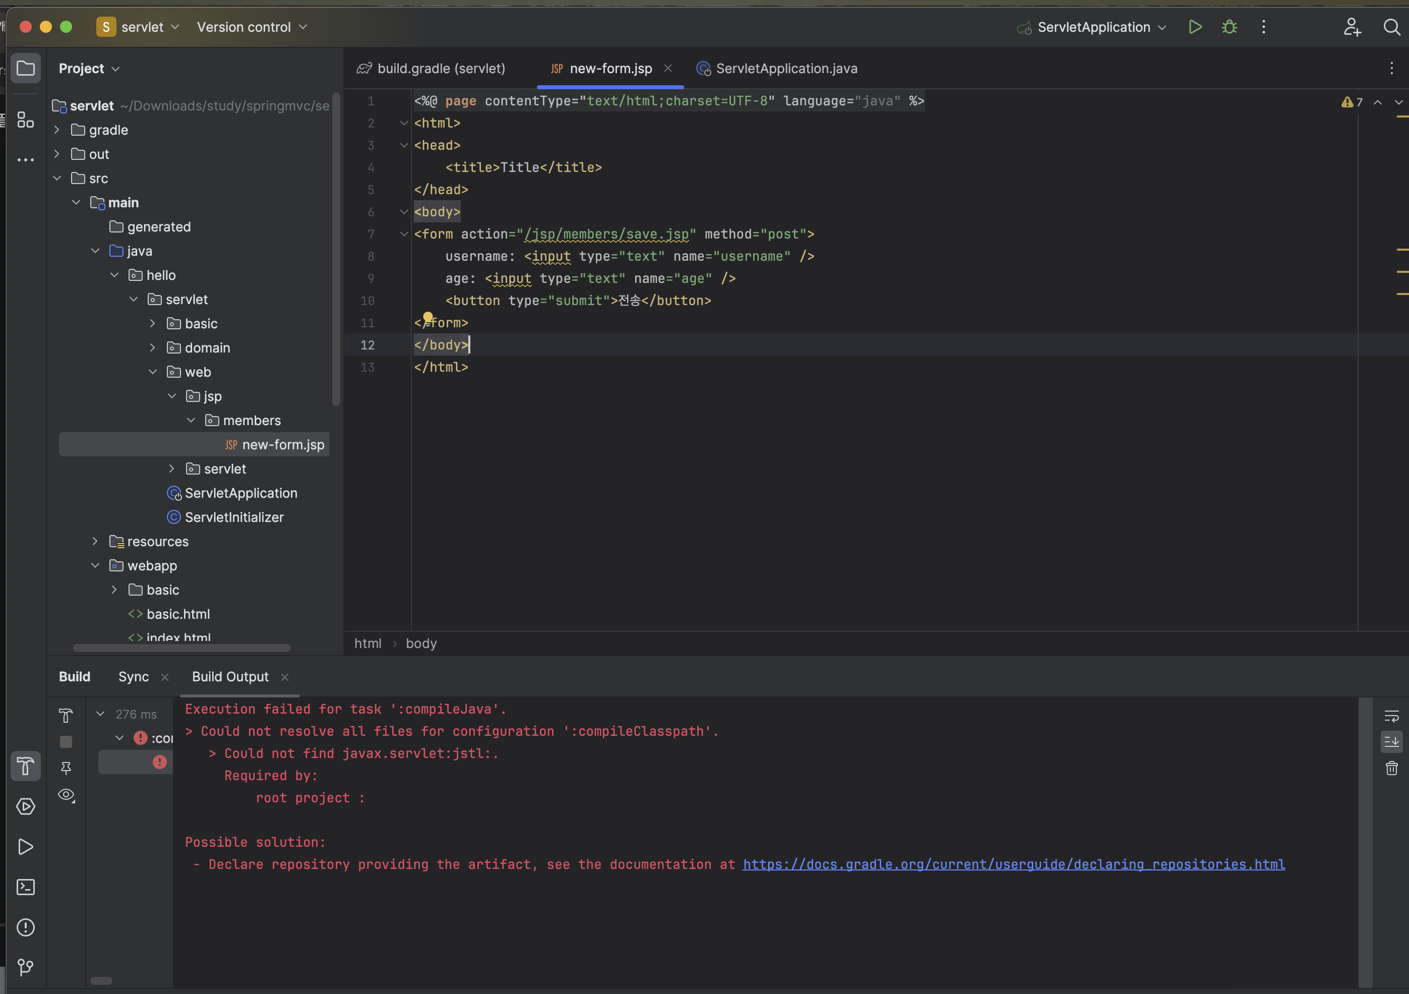Expand the resources folder
1409x994 pixels.
click(95, 541)
